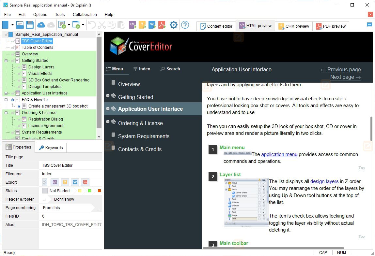Click the cloud upload icon in toolbar

coord(41,25)
